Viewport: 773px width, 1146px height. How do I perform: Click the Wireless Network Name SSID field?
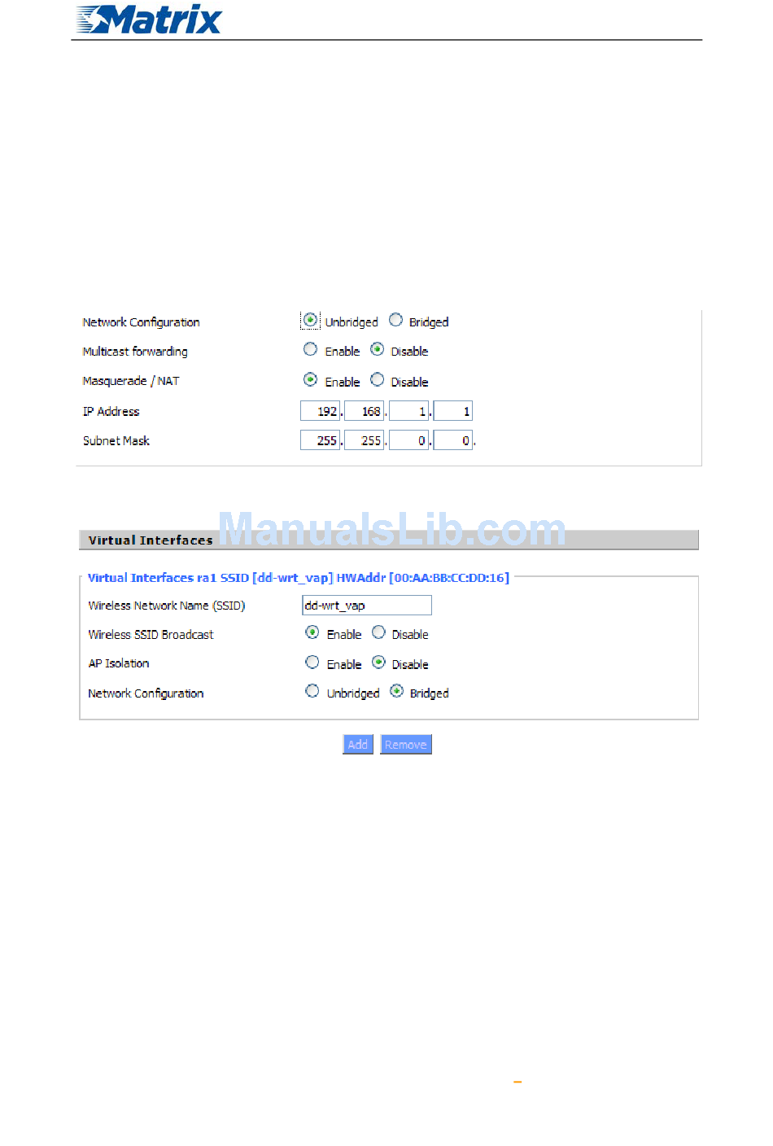367,605
